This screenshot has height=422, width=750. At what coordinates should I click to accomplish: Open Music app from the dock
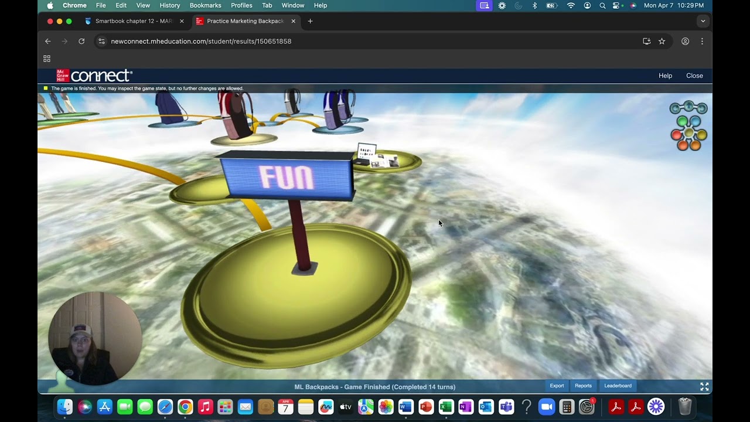pyautogui.click(x=205, y=406)
